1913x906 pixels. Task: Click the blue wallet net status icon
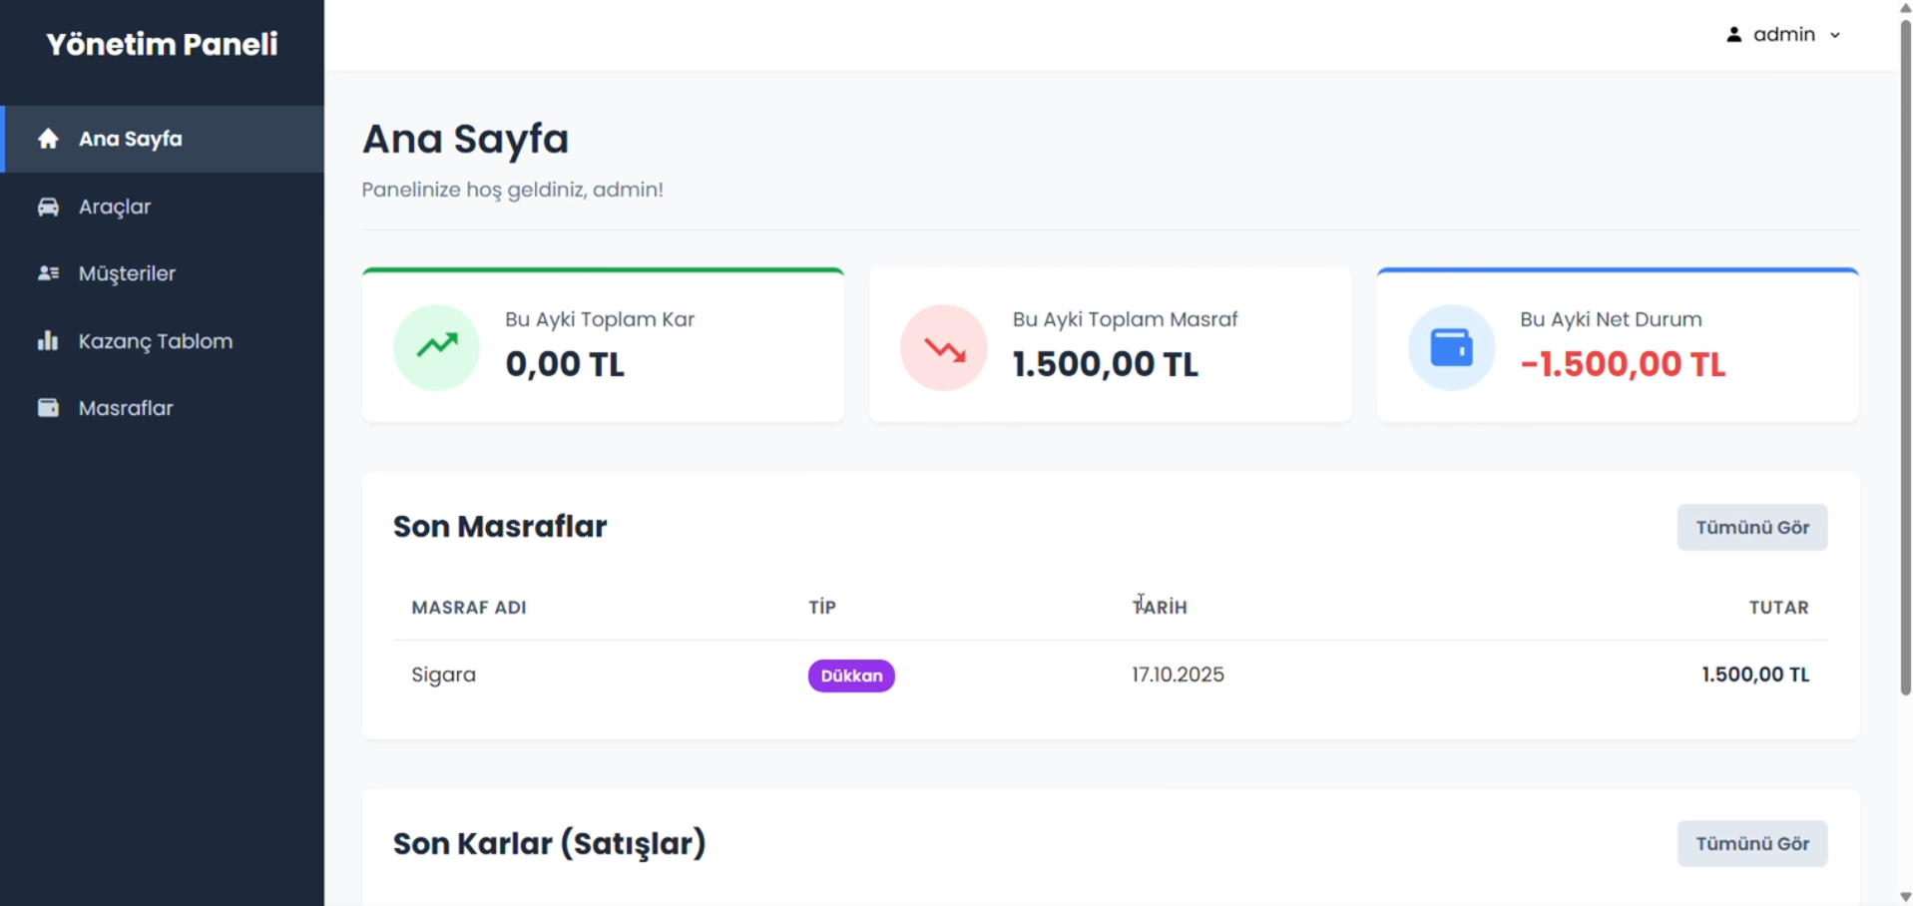click(x=1451, y=347)
